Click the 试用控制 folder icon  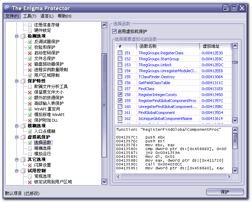[x=23, y=171]
